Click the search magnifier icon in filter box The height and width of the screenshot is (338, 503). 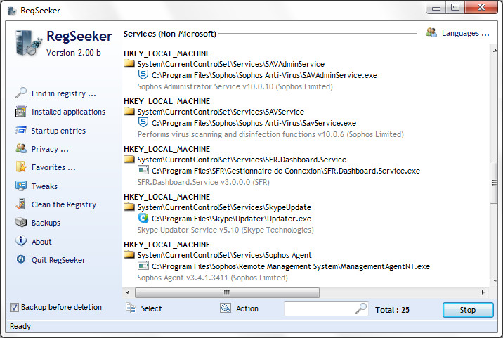coord(361,308)
